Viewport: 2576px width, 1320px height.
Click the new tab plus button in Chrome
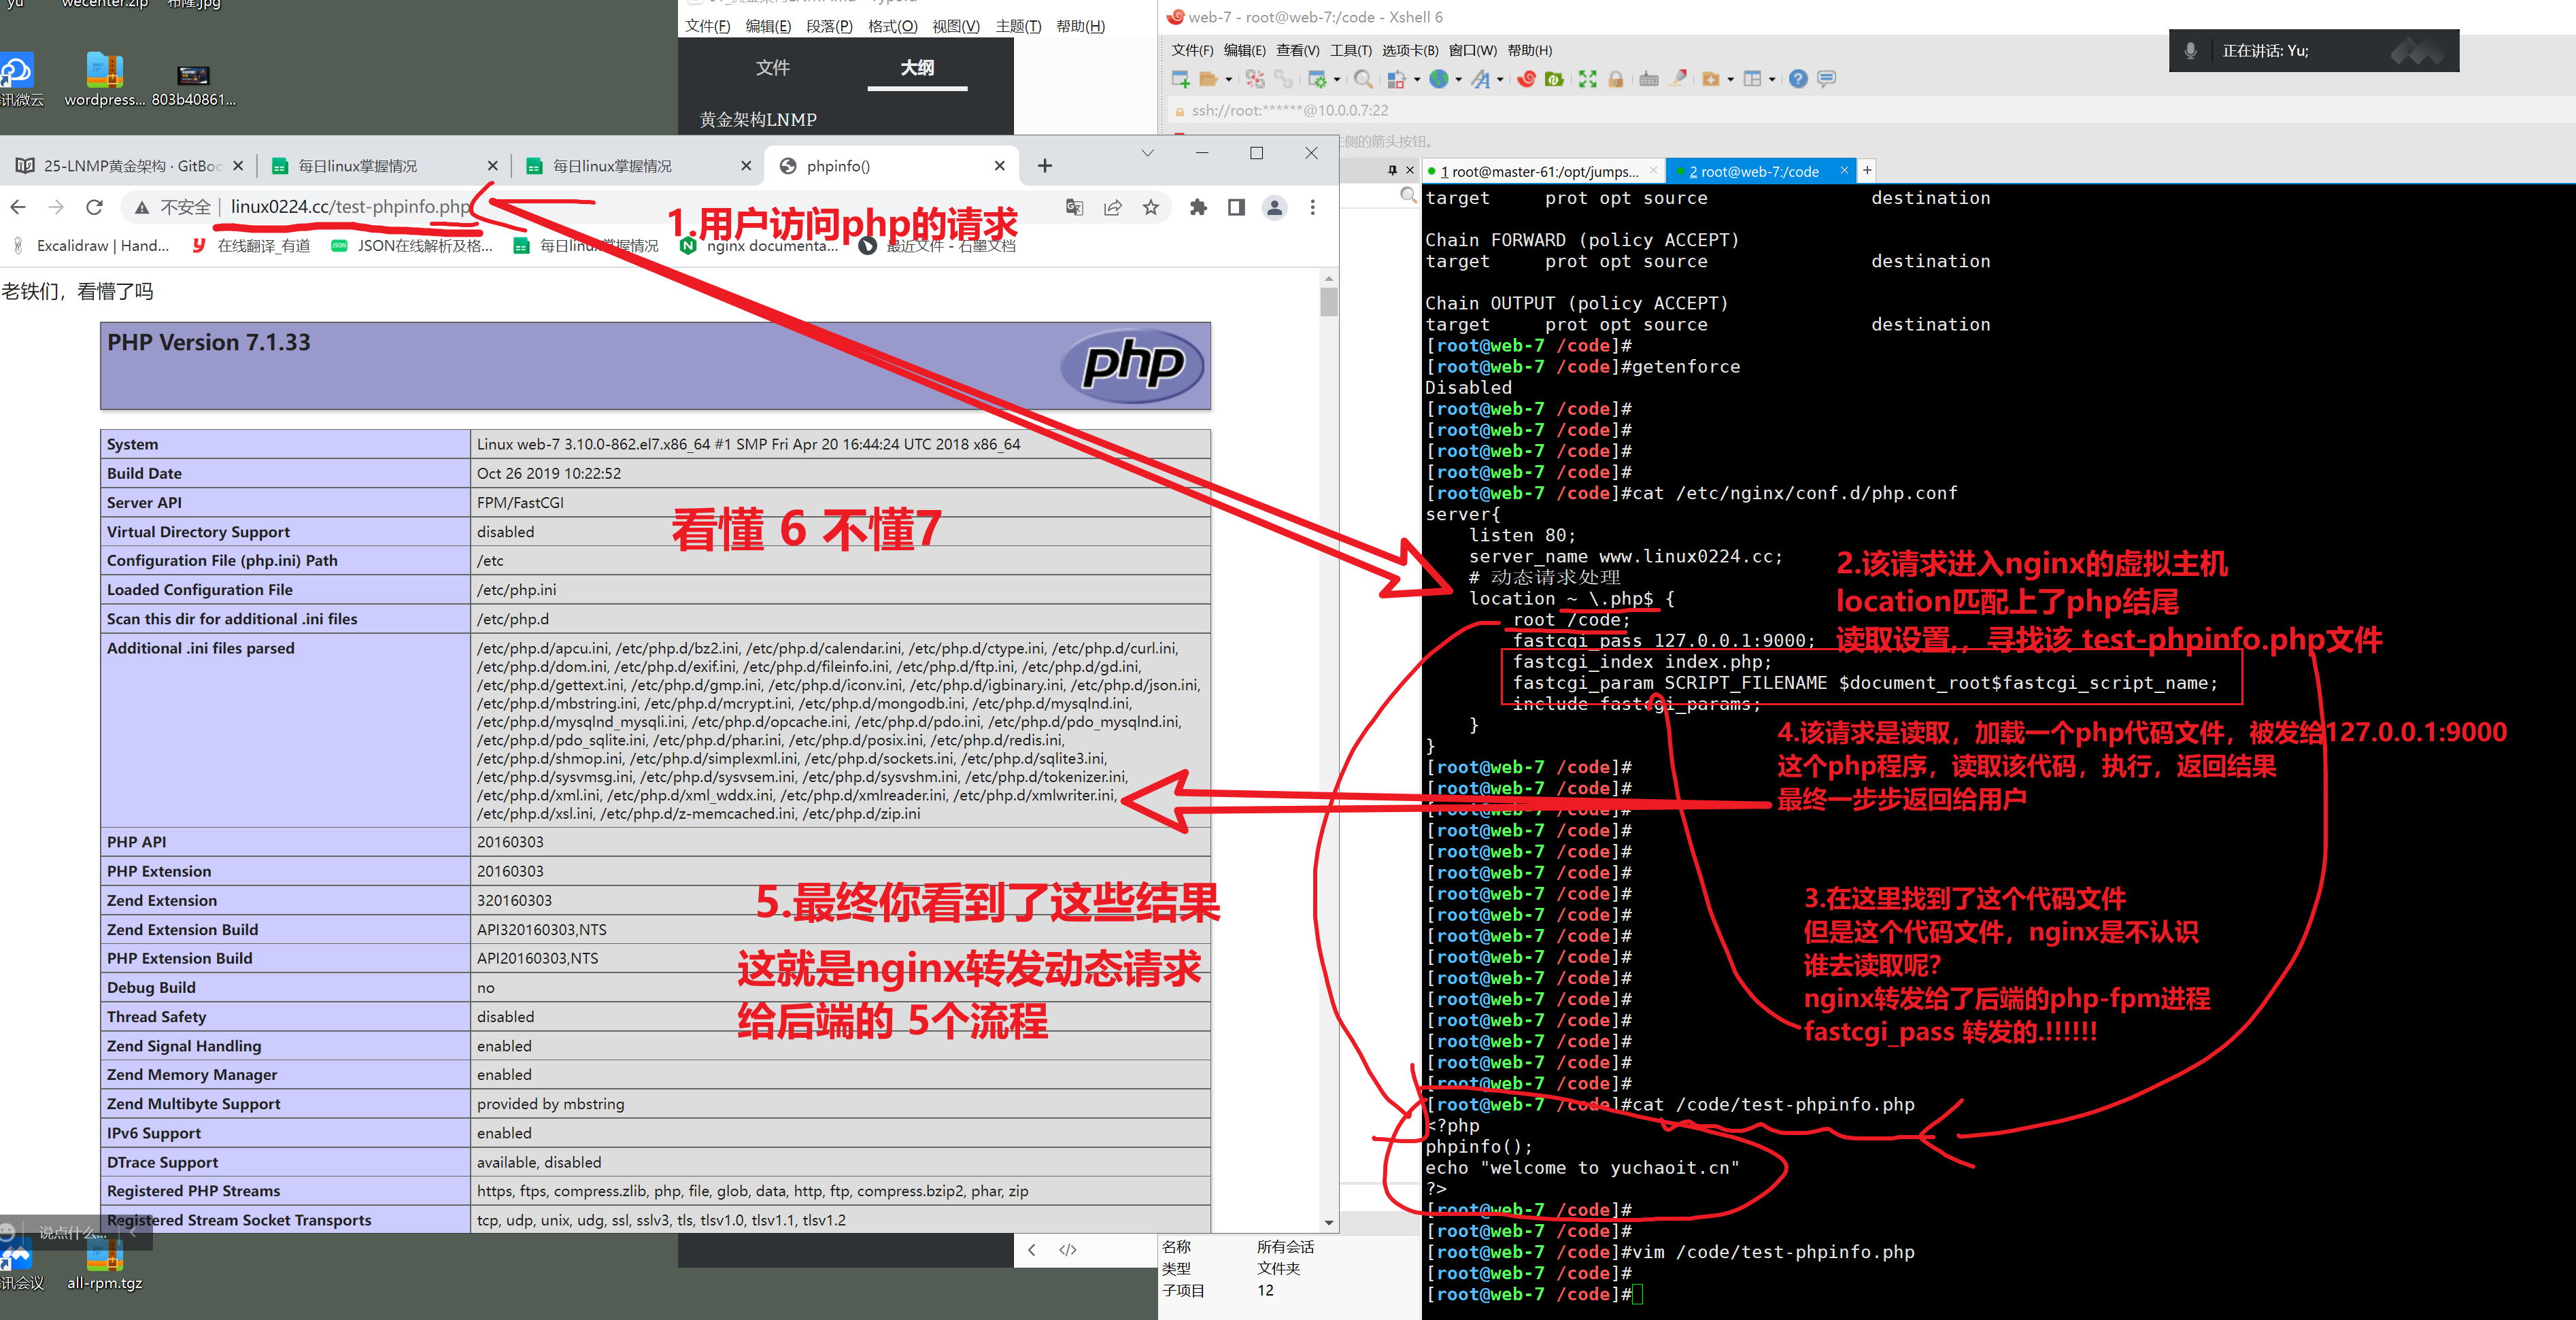[x=1044, y=166]
